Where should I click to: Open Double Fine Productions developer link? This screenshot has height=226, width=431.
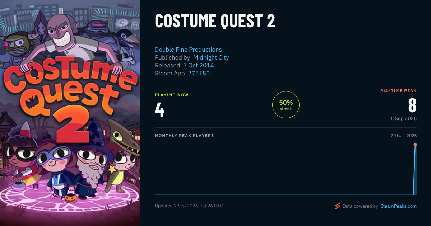point(188,50)
